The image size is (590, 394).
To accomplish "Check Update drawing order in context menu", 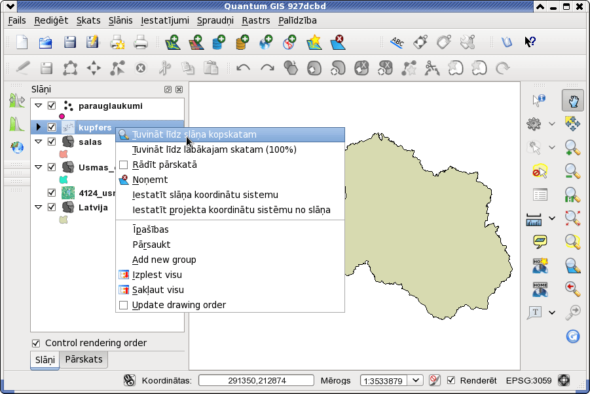I will (123, 305).
